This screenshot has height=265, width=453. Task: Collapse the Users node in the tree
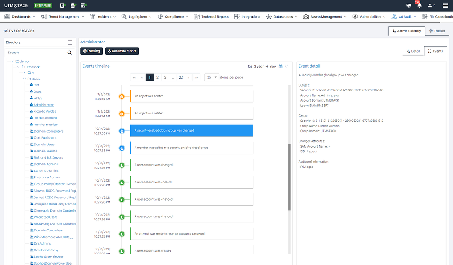[25, 79]
